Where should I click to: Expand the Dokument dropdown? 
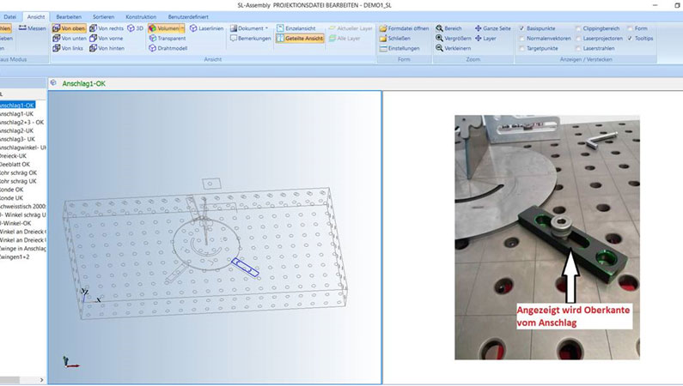click(x=266, y=28)
